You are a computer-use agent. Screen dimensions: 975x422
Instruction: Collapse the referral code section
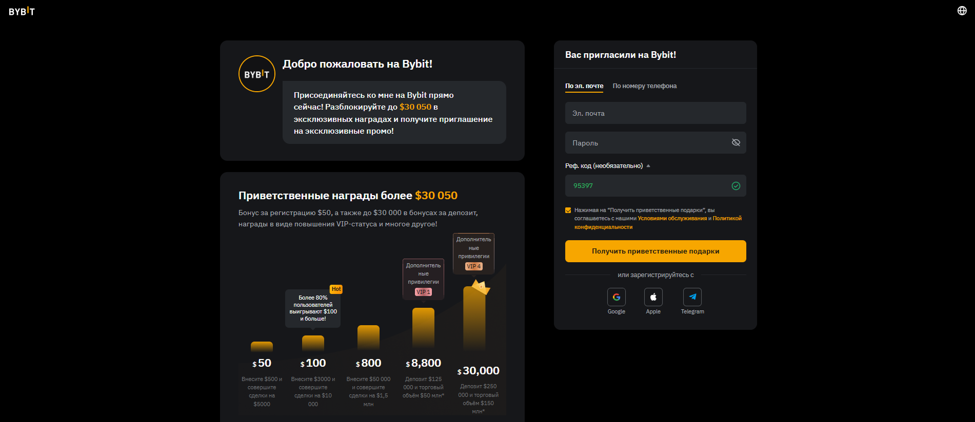tap(648, 166)
